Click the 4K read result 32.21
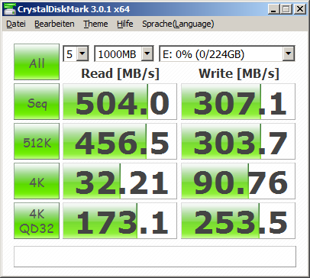This screenshot has width=310, height=278. click(x=120, y=181)
